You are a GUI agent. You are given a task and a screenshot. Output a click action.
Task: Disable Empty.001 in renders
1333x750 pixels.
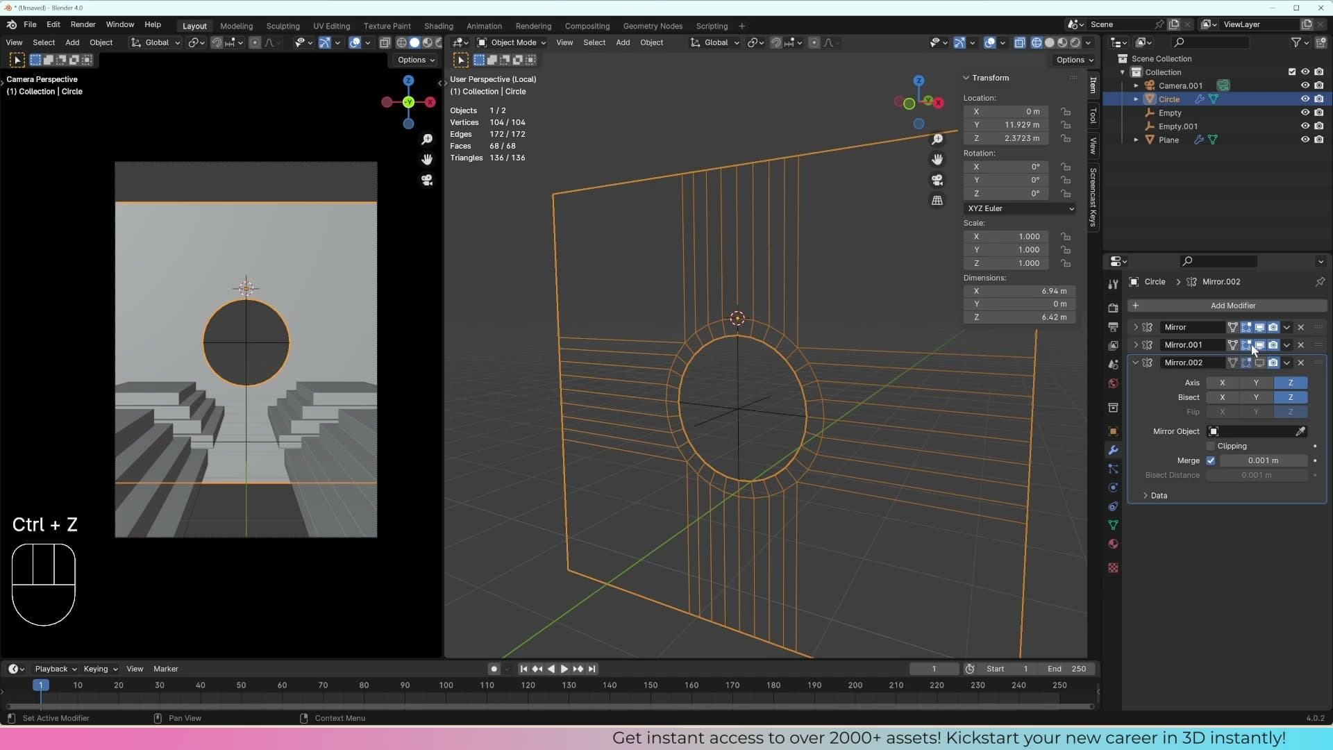(x=1319, y=126)
